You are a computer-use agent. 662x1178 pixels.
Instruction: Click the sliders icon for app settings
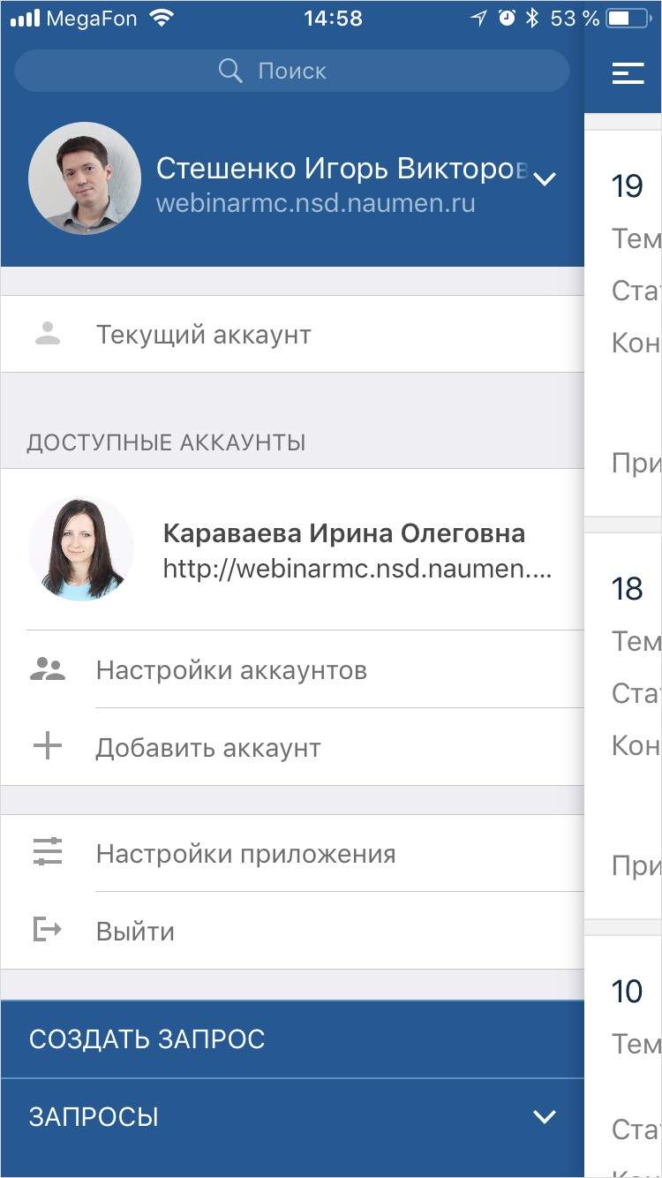(x=48, y=853)
